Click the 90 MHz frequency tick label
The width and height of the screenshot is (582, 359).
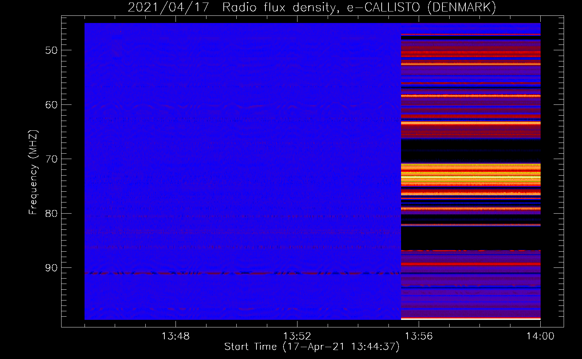coord(51,268)
